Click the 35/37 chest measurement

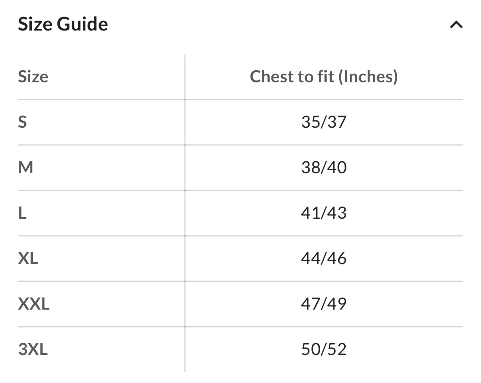[324, 122]
